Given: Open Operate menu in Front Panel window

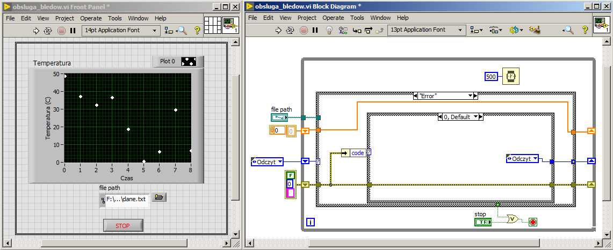Looking at the screenshot, I should (91, 18).
